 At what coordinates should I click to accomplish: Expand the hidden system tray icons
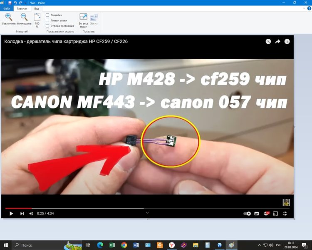[259, 245]
